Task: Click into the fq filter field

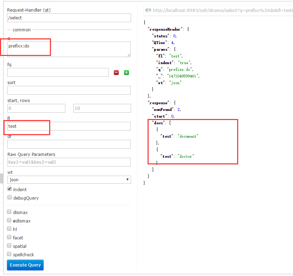Action: (58, 73)
